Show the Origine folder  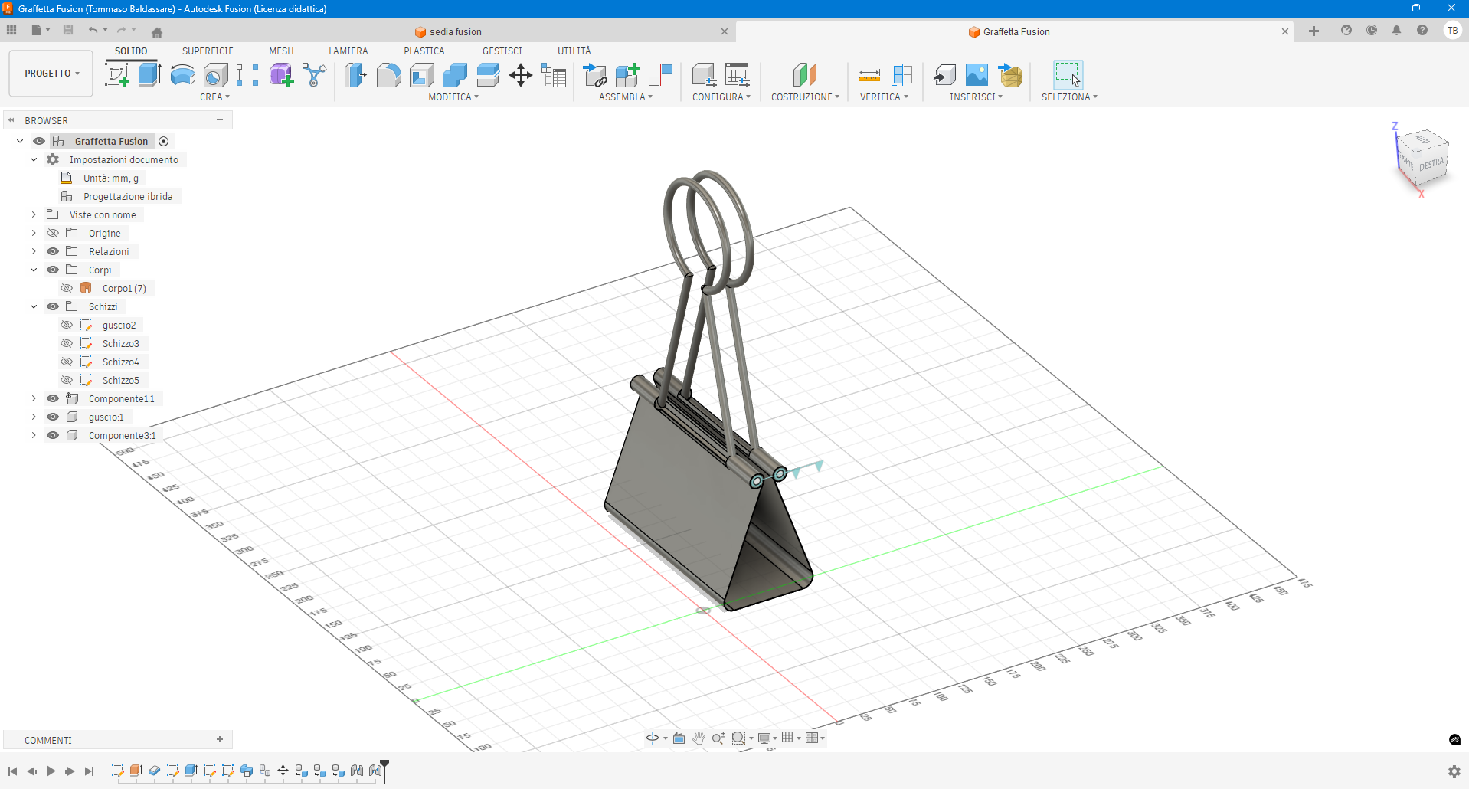[52, 233]
